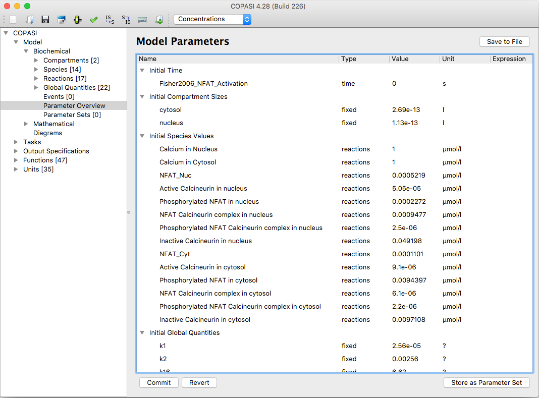Collapse the Initial Global Quantities group
Screen dimensions: 539x398
[142, 333]
